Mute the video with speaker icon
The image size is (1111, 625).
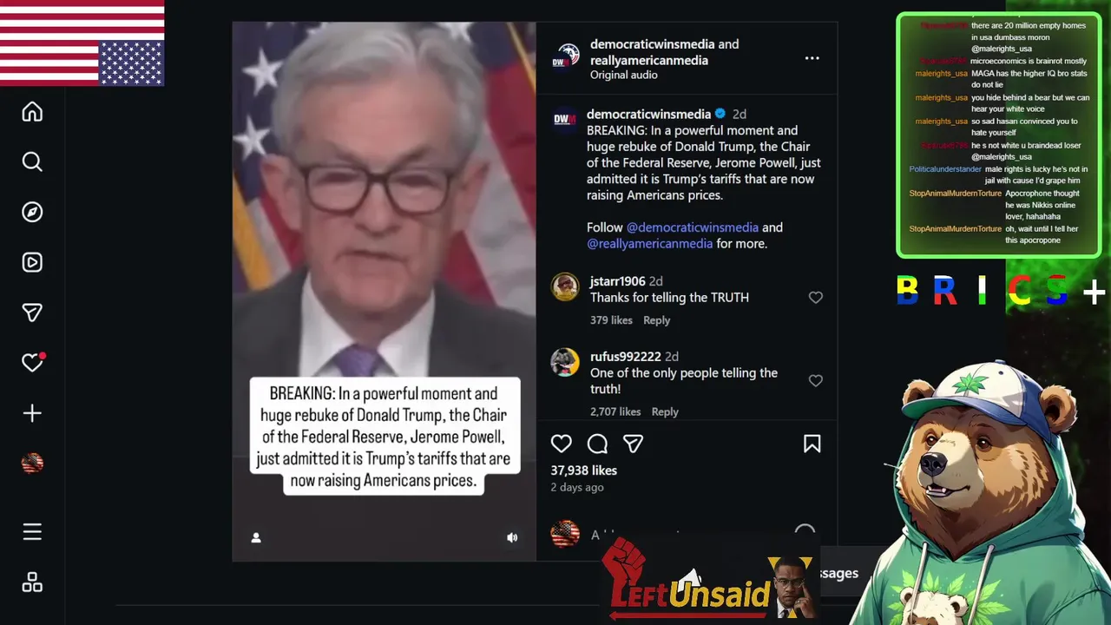[512, 537]
